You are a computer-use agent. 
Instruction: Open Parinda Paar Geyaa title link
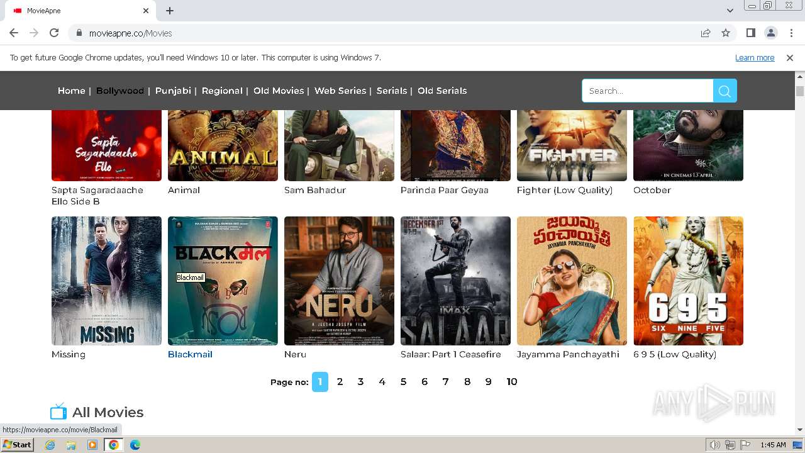(x=445, y=190)
